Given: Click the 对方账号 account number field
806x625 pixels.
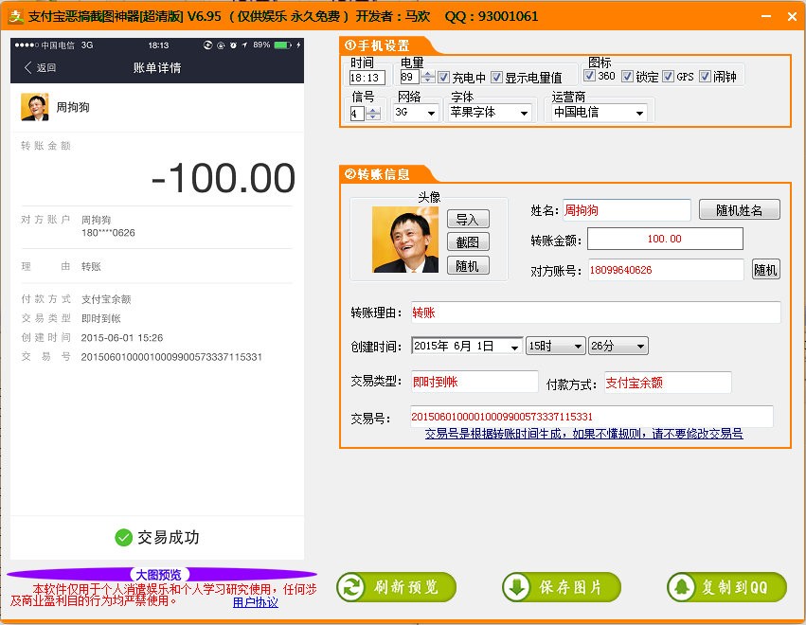Looking at the screenshot, I should coord(666,270).
